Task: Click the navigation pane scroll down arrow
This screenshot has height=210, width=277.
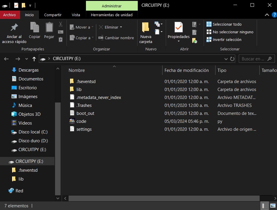Action: (x=58, y=198)
